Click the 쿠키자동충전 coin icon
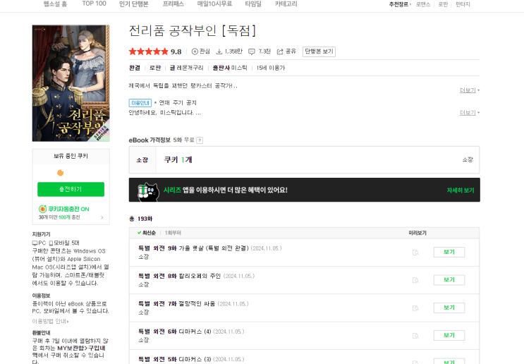The height and width of the screenshot is (364, 524). tap(42, 209)
